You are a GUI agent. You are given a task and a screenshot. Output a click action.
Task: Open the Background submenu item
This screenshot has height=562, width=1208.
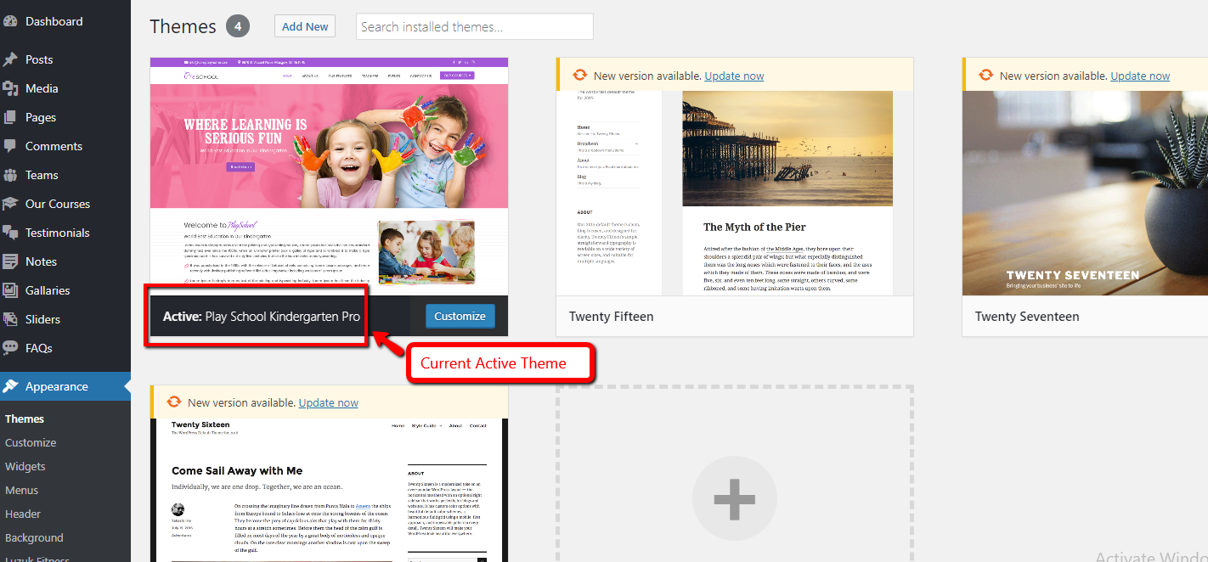tap(34, 537)
